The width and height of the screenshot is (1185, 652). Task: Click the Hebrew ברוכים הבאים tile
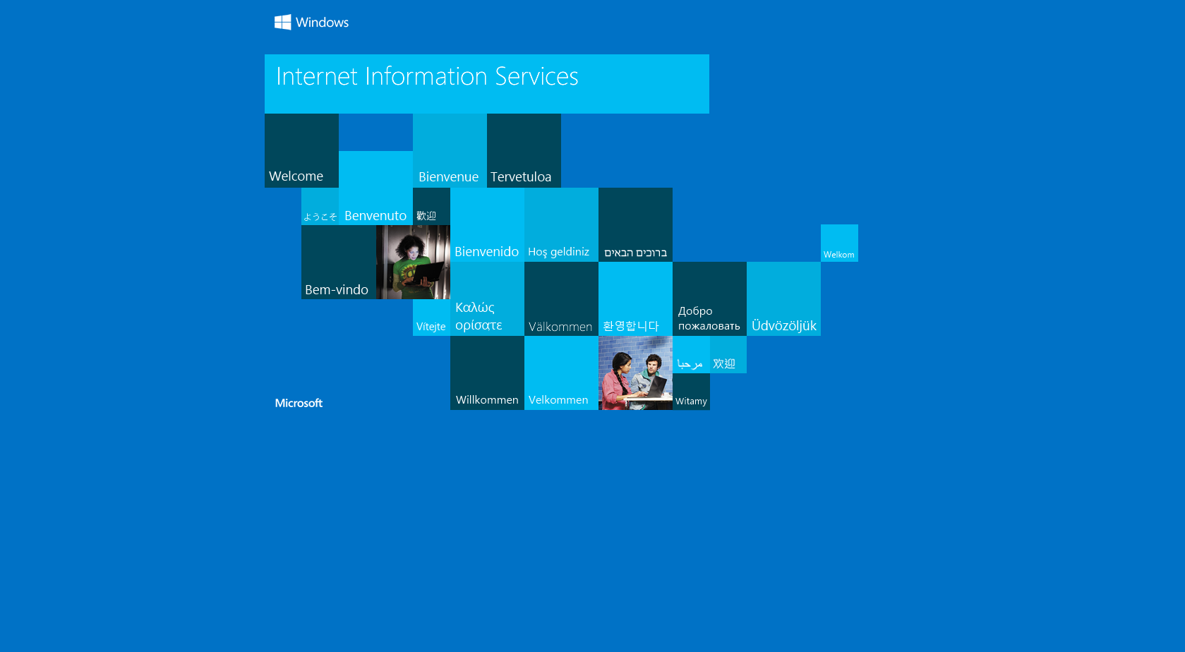(635, 224)
